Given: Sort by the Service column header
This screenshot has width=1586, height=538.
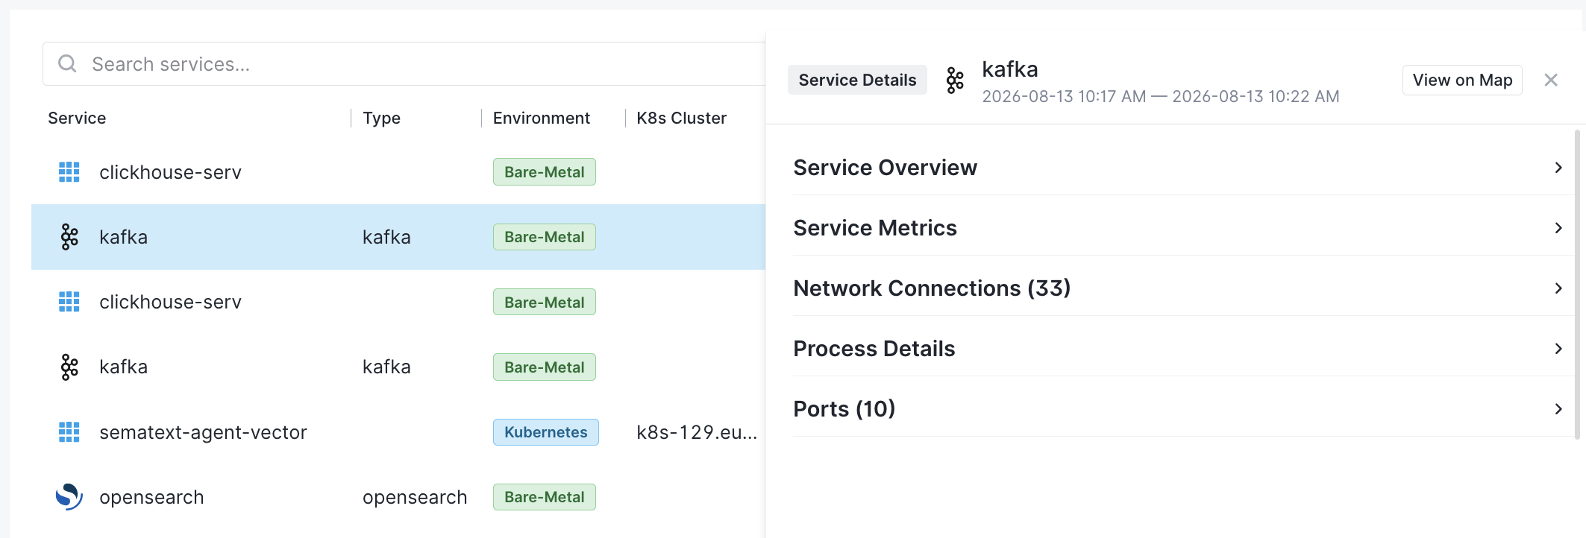Looking at the screenshot, I should coord(77,118).
